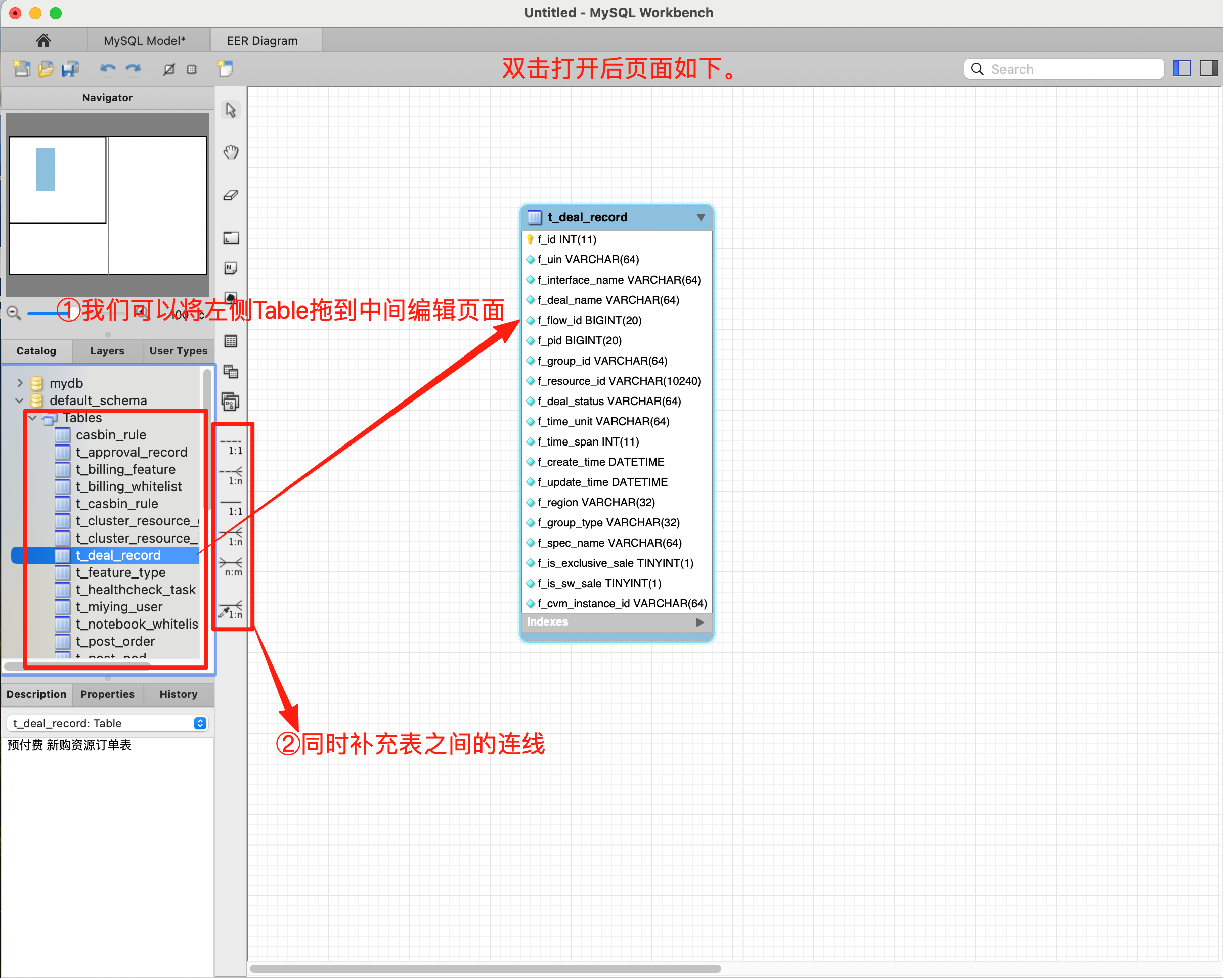
Task: Collapse the Tables folder
Action: pos(32,418)
